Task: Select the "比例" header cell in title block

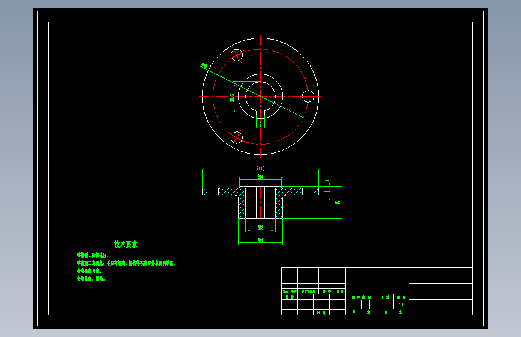Action: coord(401,297)
